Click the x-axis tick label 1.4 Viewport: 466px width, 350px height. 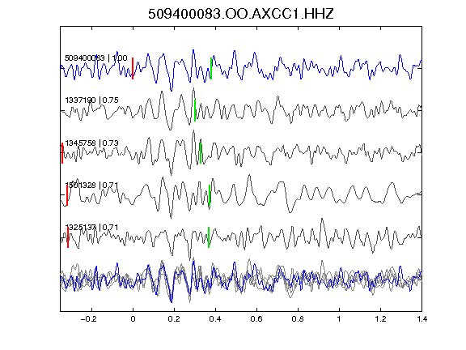click(x=422, y=319)
